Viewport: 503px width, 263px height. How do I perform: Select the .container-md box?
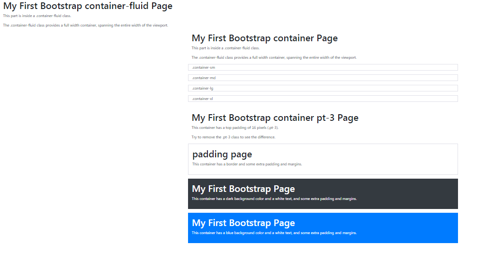(323, 78)
